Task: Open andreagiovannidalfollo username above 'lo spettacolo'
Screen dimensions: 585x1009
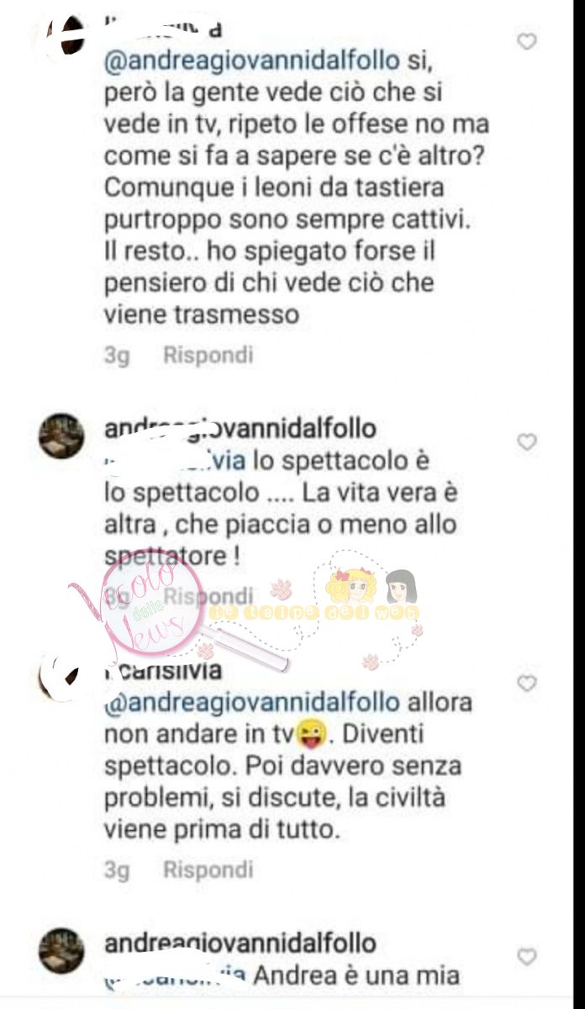Action: click(x=240, y=429)
